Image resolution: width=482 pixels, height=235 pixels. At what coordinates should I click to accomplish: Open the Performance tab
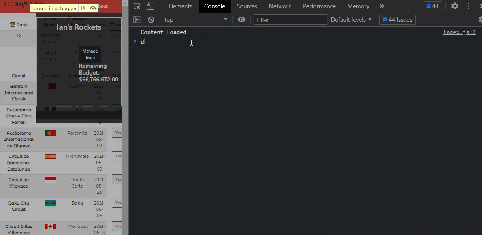point(319,6)
